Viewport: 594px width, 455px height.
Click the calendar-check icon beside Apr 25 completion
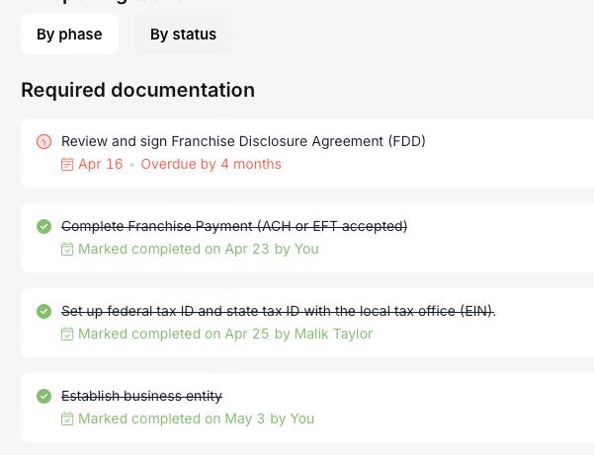pyautogui.click(x=67, y=335)
